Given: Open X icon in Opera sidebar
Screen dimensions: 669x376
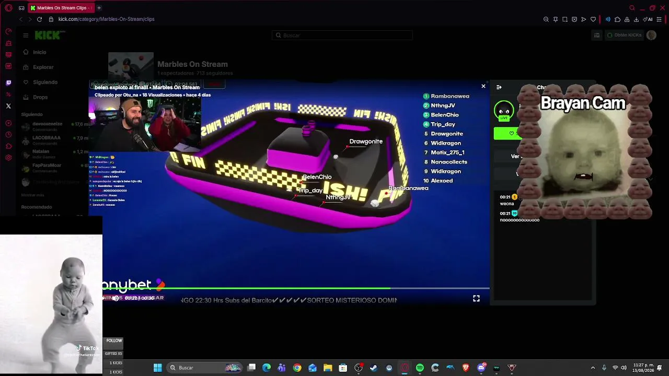Looking at the screenshot, I should click(x=8, y=106).
